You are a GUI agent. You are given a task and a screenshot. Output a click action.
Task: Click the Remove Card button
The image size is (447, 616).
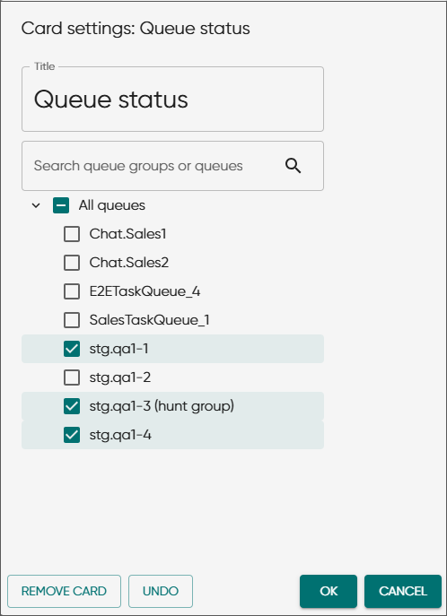click(64, 591)
